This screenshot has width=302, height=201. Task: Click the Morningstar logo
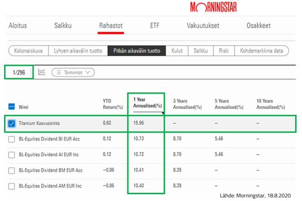point(213,7)
